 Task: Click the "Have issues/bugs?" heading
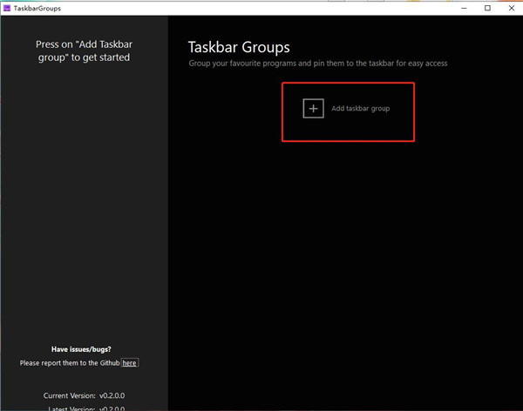coord(81,349)
